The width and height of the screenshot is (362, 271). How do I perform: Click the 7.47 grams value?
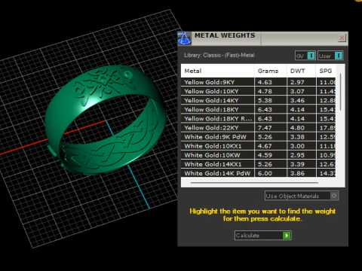(265, 128)
